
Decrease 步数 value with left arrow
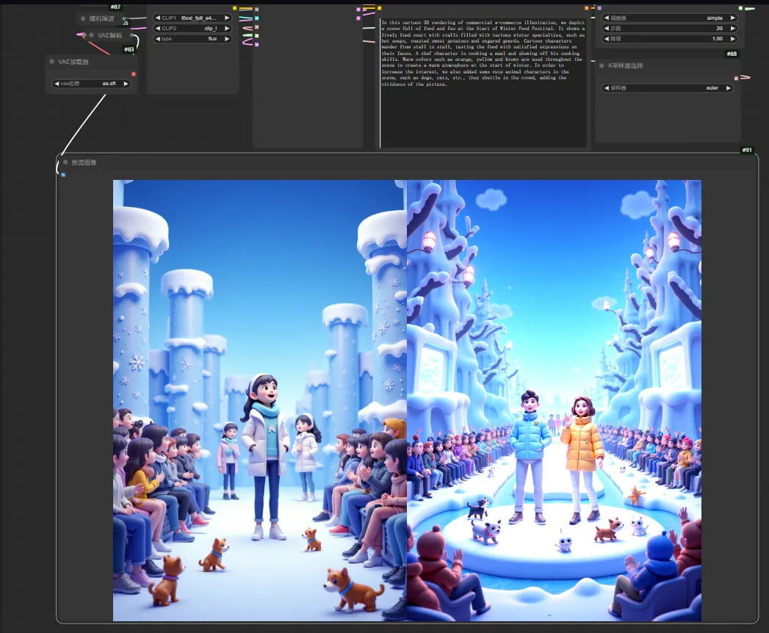tap(606, 28)
